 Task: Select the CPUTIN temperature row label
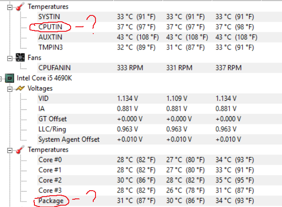[x=50, y=27]
